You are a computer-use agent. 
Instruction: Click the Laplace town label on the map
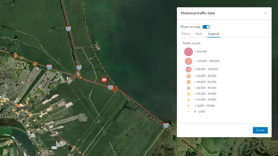tap(22, 108)
